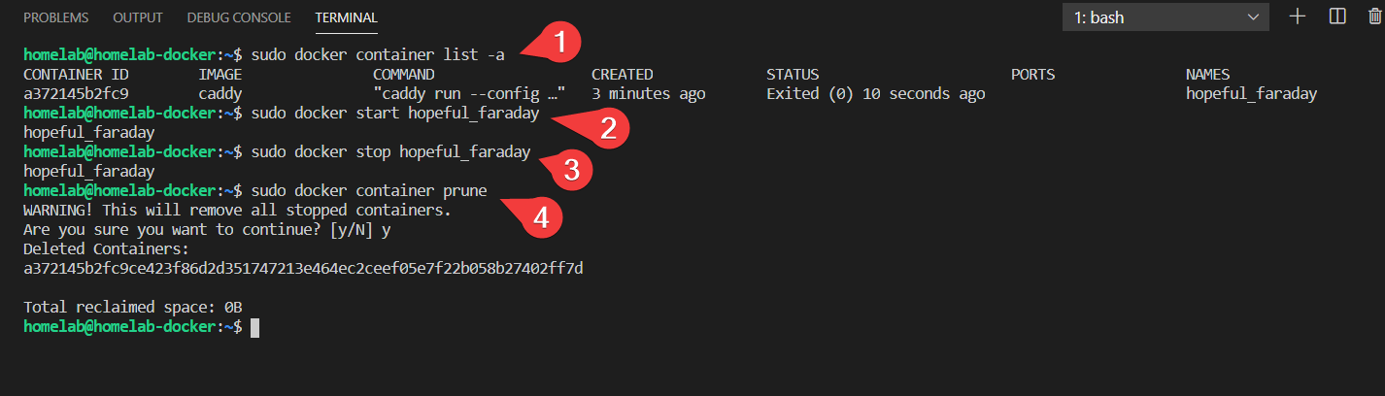Screen dimensions: 1385x396
Task: Click hopeful_faraday under the NAMES column
Action: click(1251, 94)
